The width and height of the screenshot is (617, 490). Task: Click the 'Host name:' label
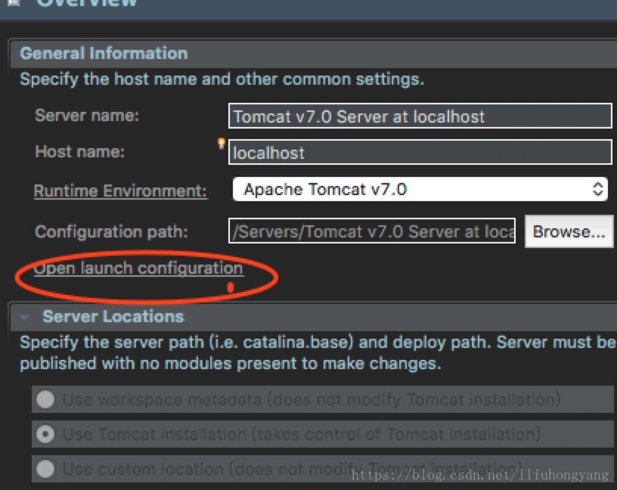pos(80,152)
